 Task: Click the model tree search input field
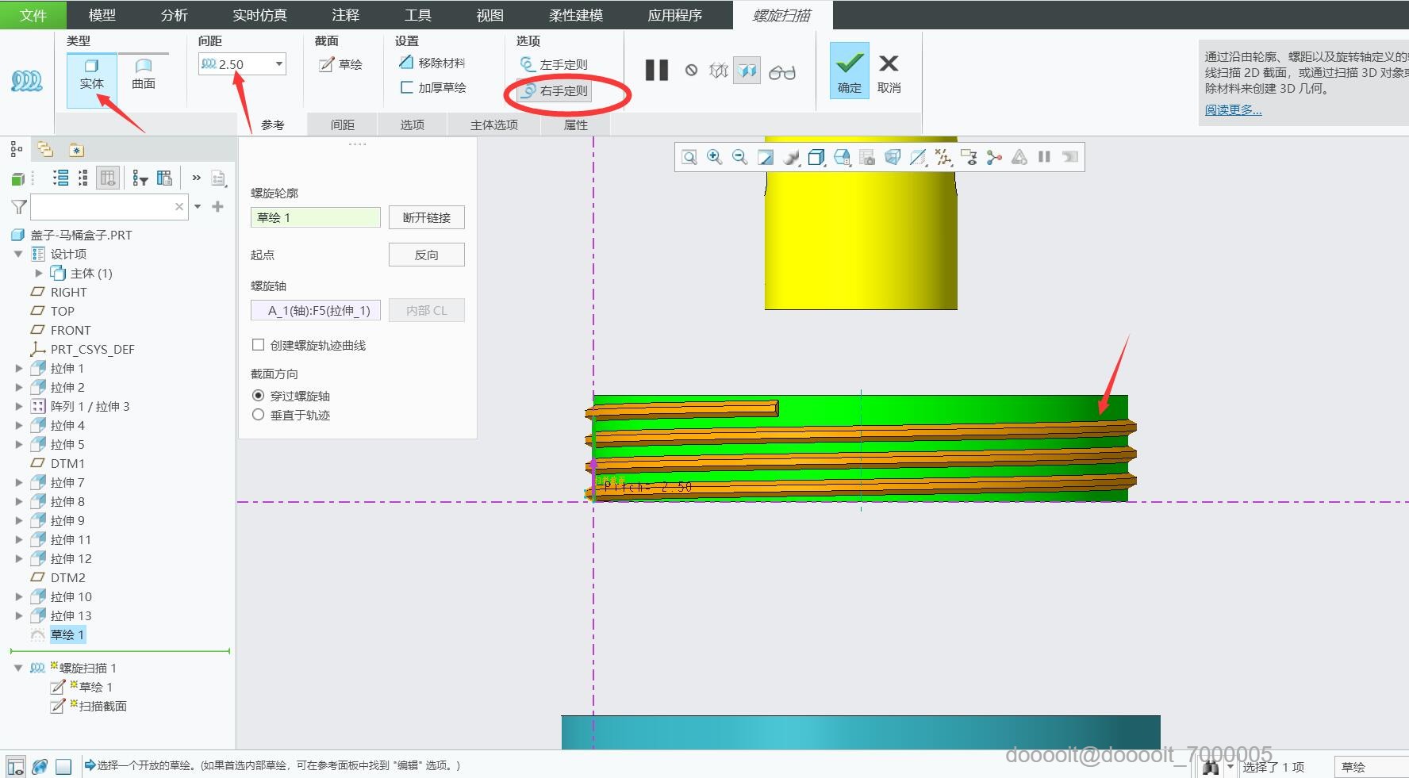[x=102, y=207]
